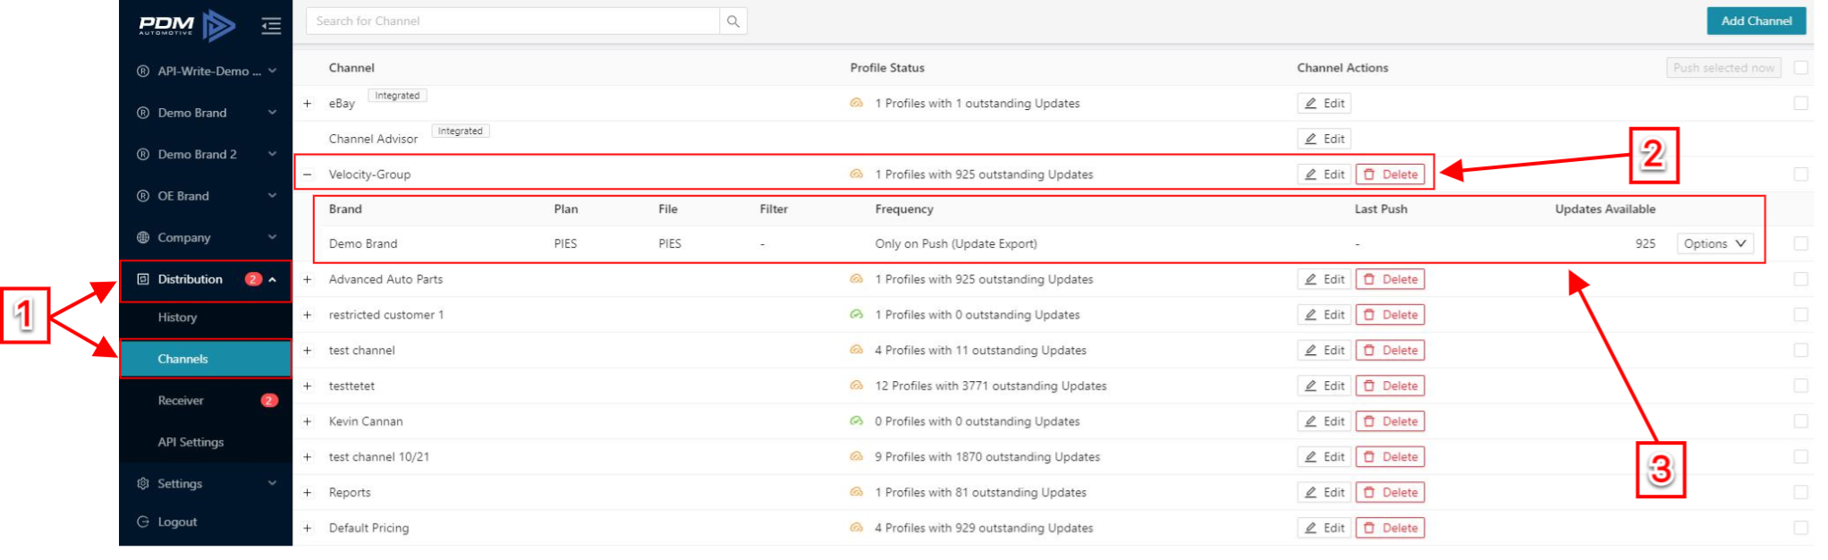Click the Default Pricing status icon
1828x560 pixels.
click(x=857, y=527)
